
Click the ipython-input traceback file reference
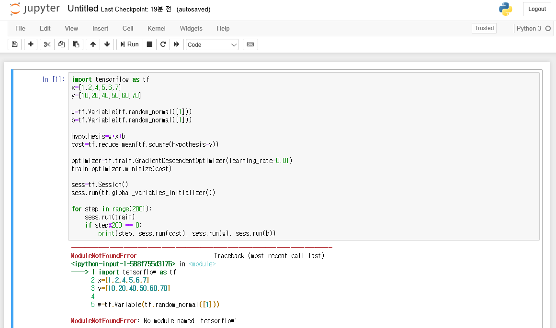click(x=124, y=264)
